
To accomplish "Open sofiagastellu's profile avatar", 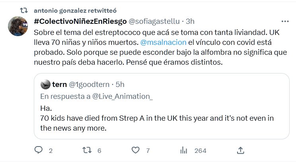I will [19, 27].
